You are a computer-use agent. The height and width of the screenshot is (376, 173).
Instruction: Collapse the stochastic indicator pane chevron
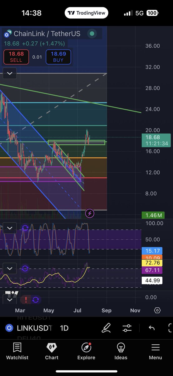tap(10, 228)
